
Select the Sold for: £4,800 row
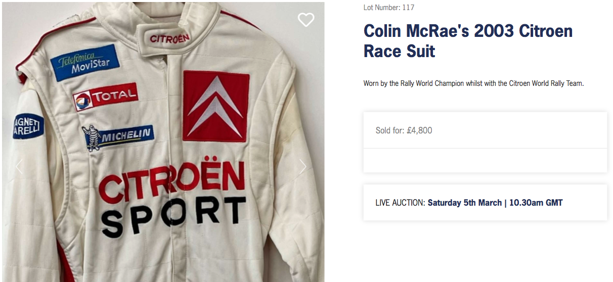click(x=485, y=130)
